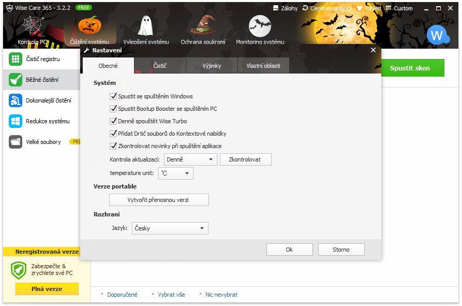Select Velké soubory folder icon
The height and width of the screenshot is (306, 462).
[16, 142]
